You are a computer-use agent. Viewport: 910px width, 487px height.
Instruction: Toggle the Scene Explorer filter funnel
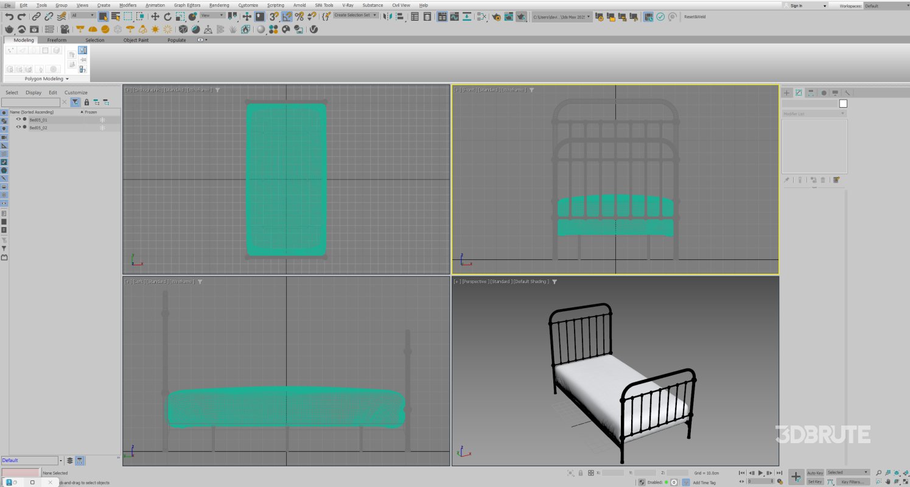point(74,102)
